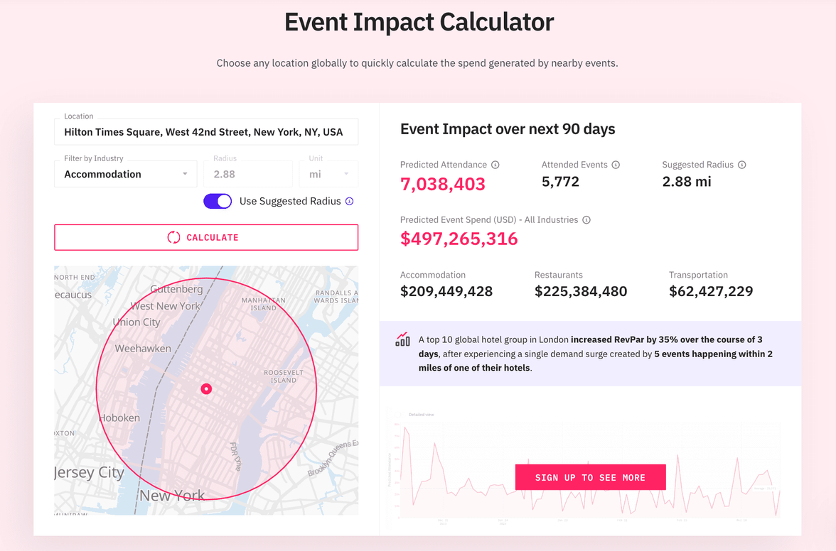
Task: Click SIGN UP TO SEE MORE
Action: 590,476
